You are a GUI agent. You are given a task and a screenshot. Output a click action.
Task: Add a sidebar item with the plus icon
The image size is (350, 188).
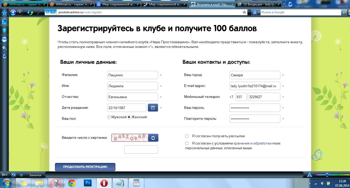pos(4,56)
